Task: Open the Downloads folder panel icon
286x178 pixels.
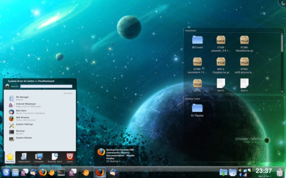Action: (x=223, y=173)
